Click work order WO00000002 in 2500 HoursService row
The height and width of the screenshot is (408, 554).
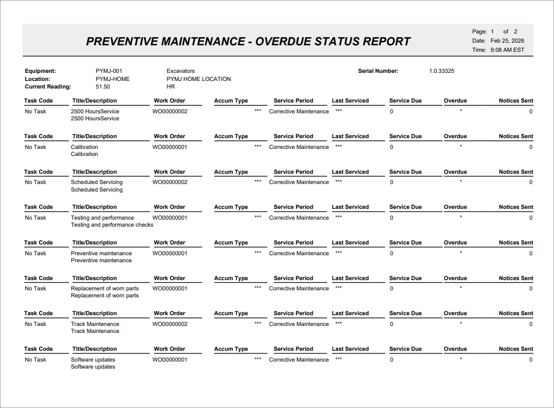(x=170, y=111)
